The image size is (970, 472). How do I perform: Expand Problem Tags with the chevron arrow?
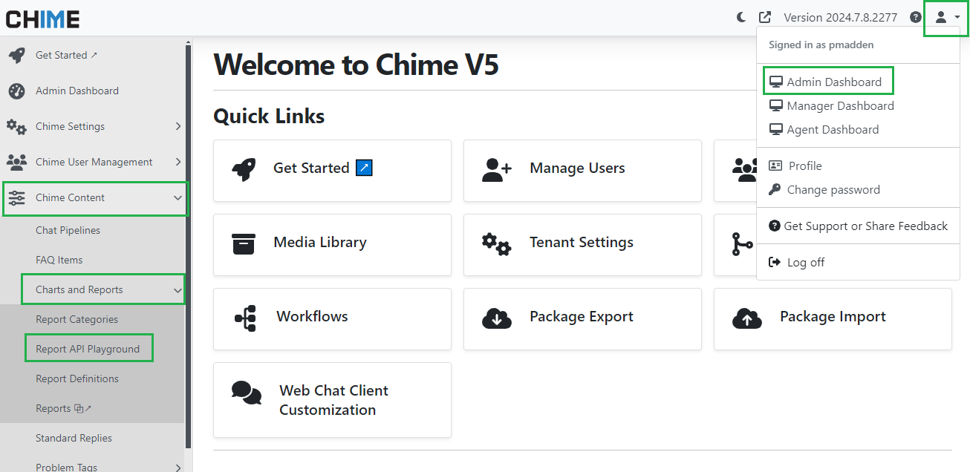tap(178, 467)
